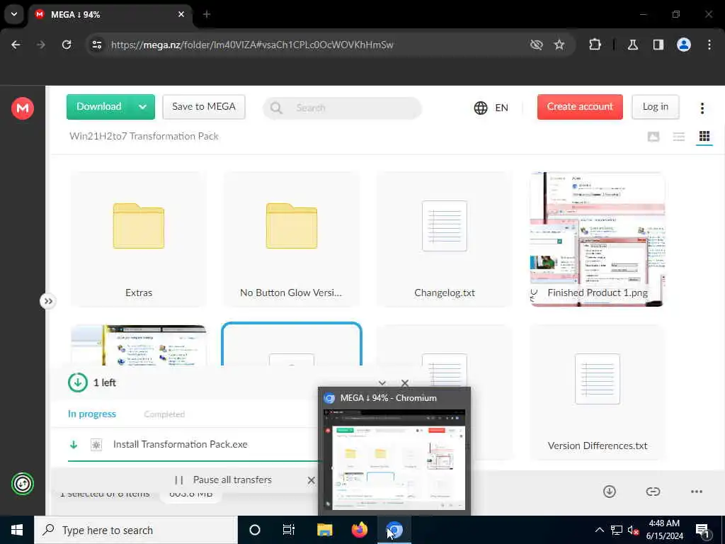Image resolution: width=725 pixels, height=544 pixels.
Task: Open browser profile avatar
Action: [684, 45]
